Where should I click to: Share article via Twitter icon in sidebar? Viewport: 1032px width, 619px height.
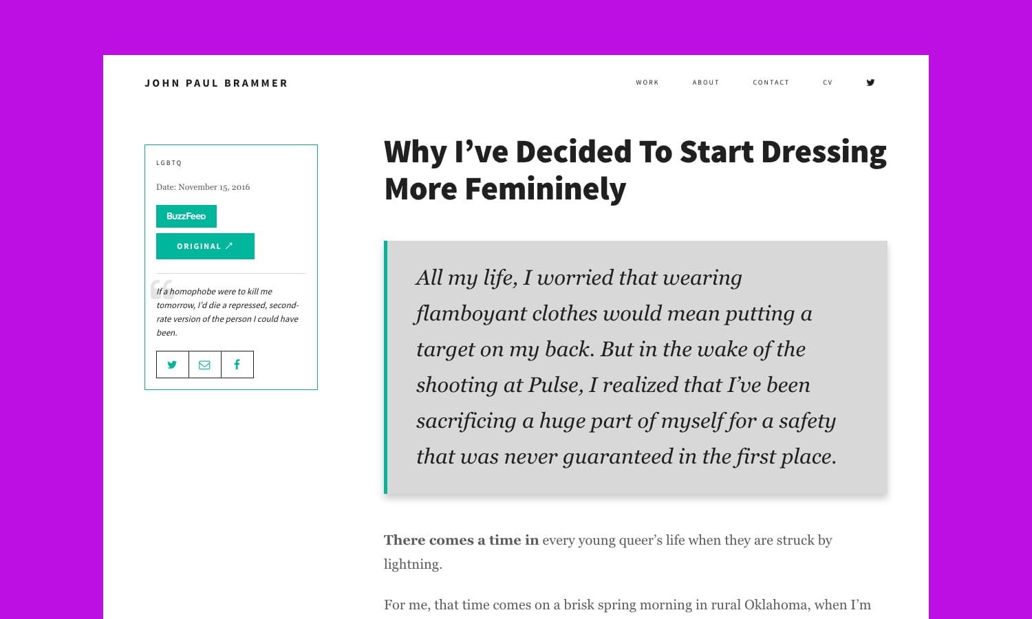[173, 365]
